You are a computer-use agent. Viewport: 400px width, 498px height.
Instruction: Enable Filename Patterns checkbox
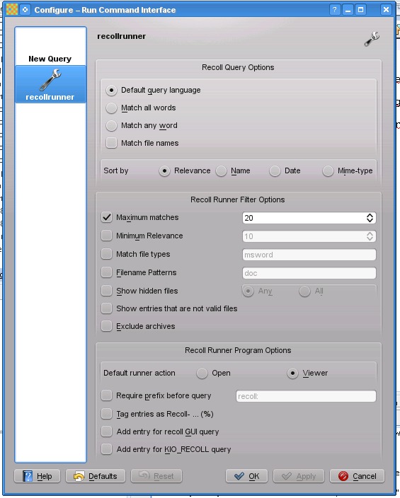coord(106,272)
